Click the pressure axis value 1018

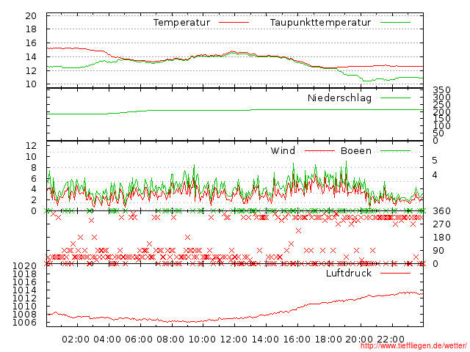point(24,274)
